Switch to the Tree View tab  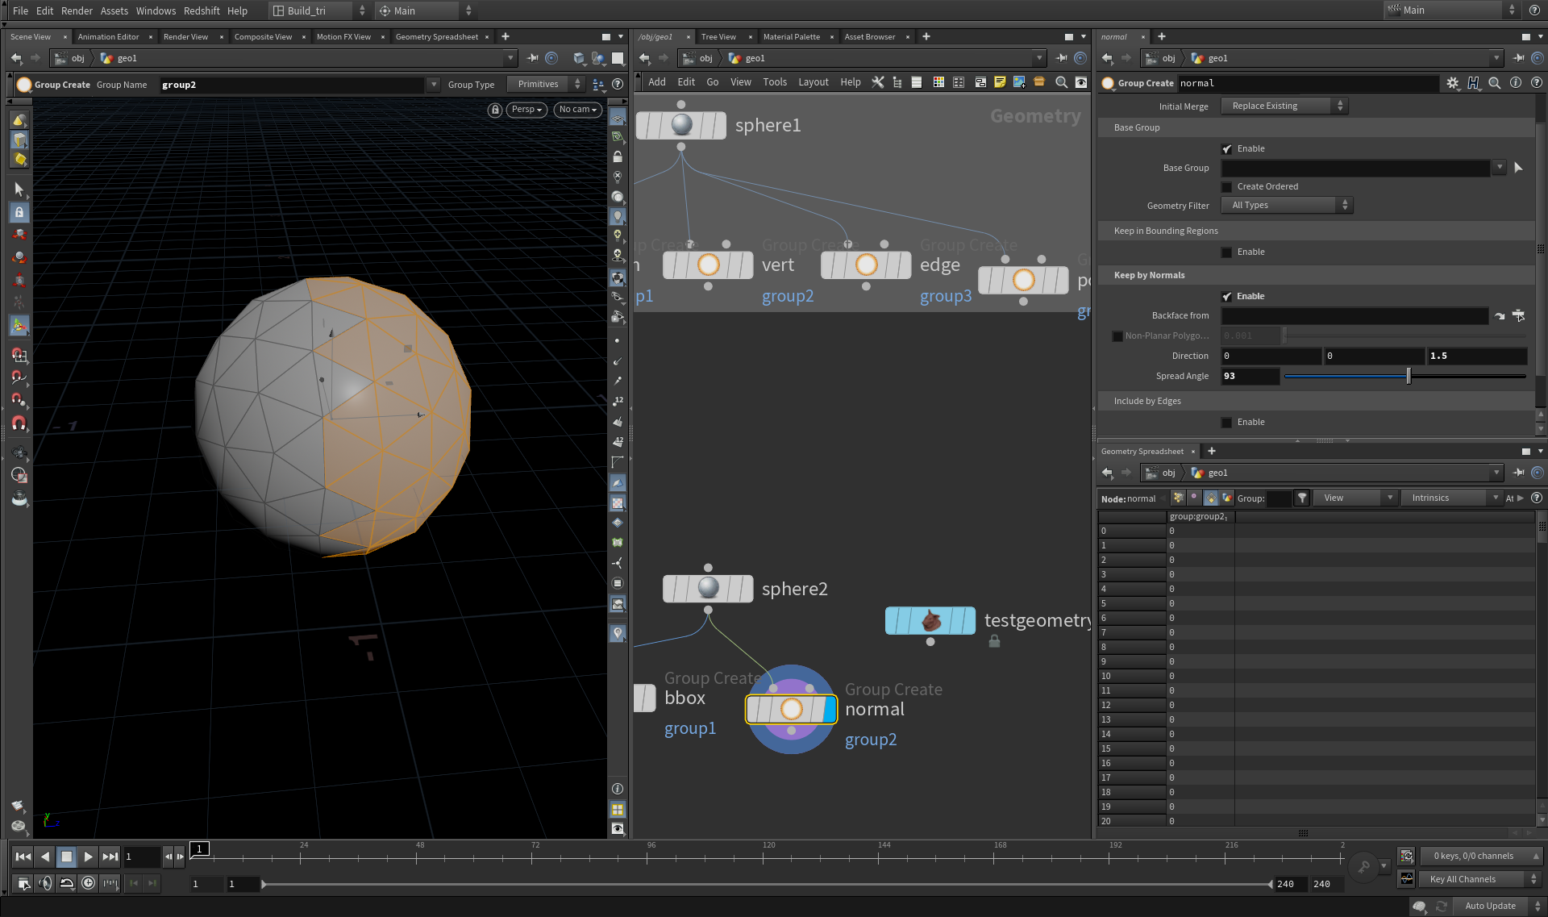[x=718, y=36]
